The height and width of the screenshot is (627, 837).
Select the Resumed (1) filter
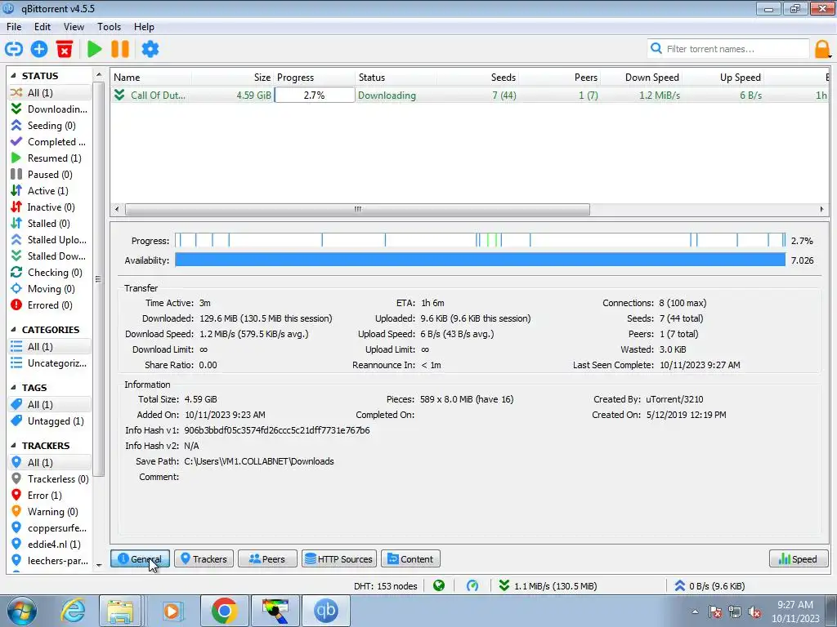coord(50,158)
